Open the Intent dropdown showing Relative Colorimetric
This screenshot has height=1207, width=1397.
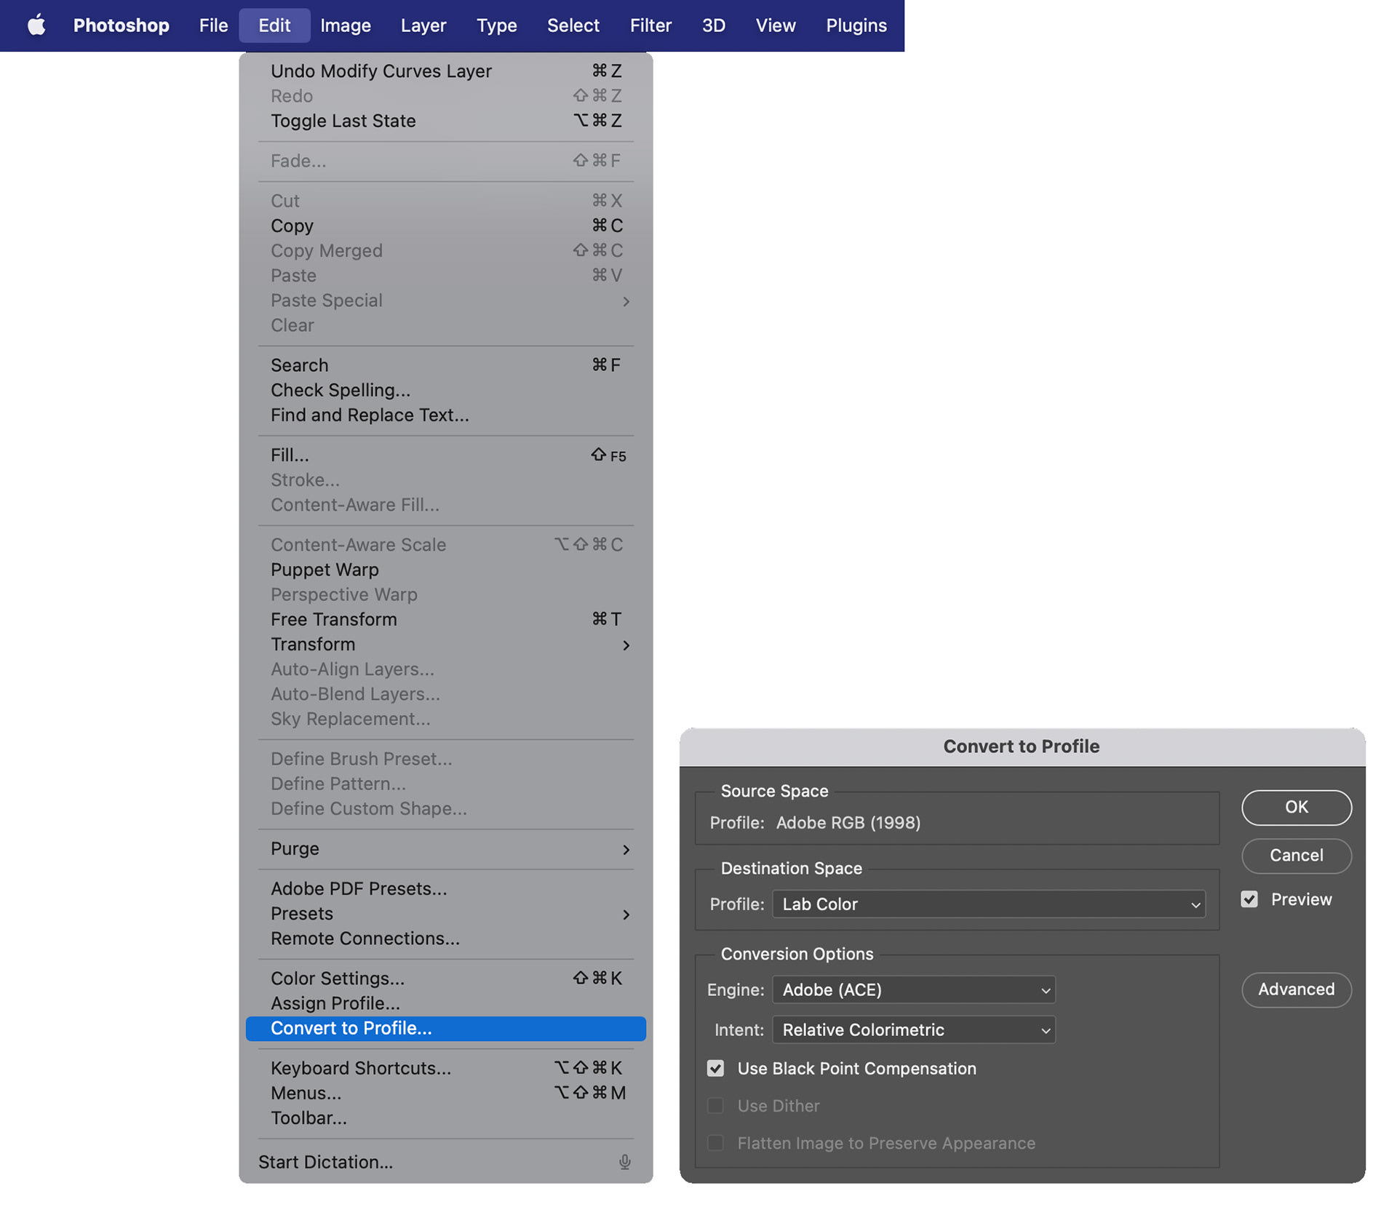click(913, 1030)
